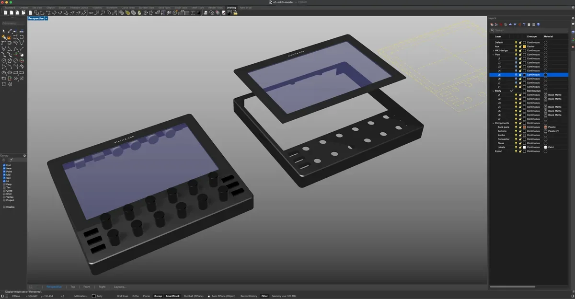Click Record History in status bar

(249, 296)
